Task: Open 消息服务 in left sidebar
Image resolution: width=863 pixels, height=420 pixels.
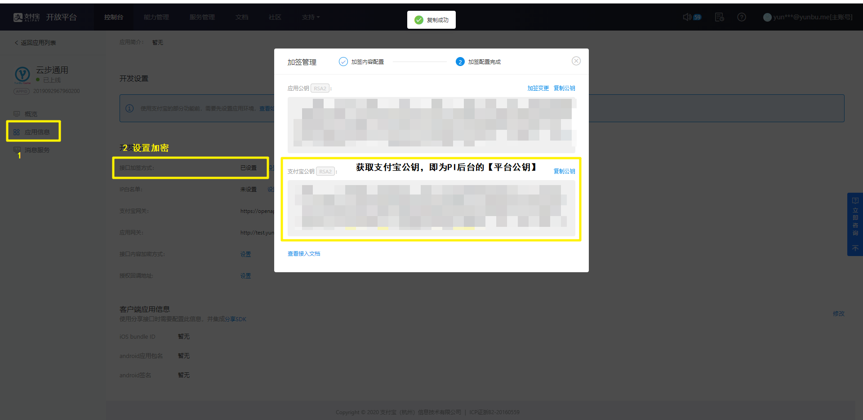Action: pos(37,150)
